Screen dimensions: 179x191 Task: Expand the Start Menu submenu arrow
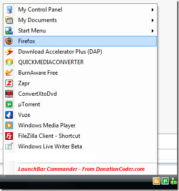[x=153, y=31]
